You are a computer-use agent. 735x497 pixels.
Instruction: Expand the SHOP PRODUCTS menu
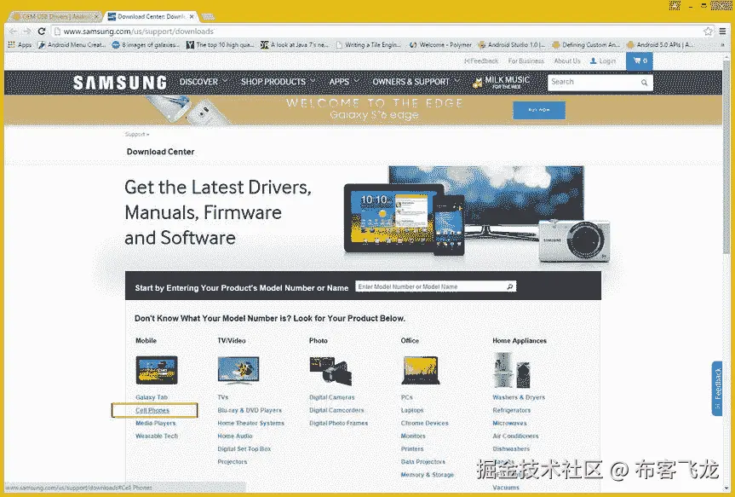(278, 82)
